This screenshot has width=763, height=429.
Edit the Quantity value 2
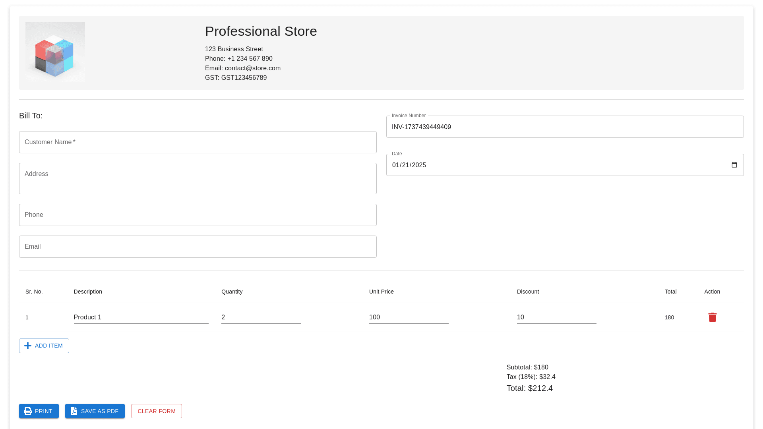(x=261, y=317)
